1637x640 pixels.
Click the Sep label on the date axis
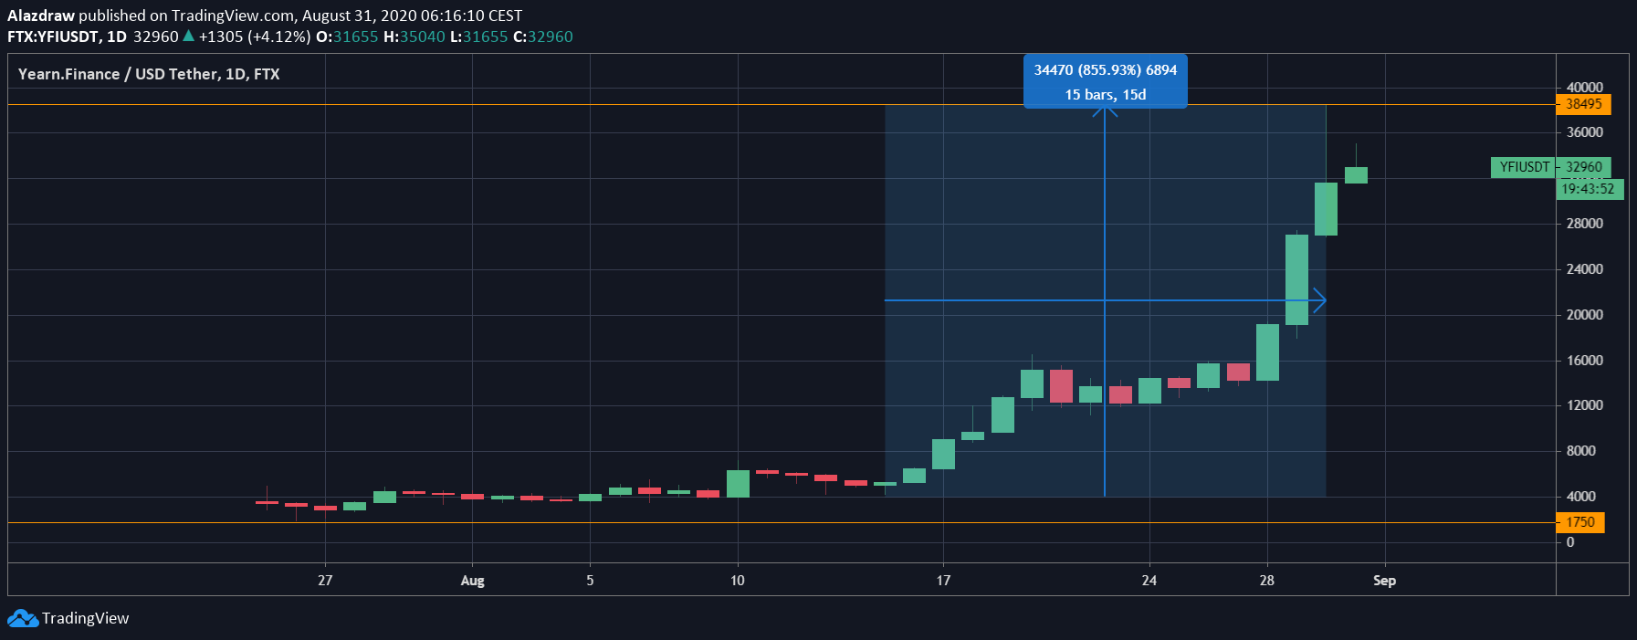(x=1384, y=581)
